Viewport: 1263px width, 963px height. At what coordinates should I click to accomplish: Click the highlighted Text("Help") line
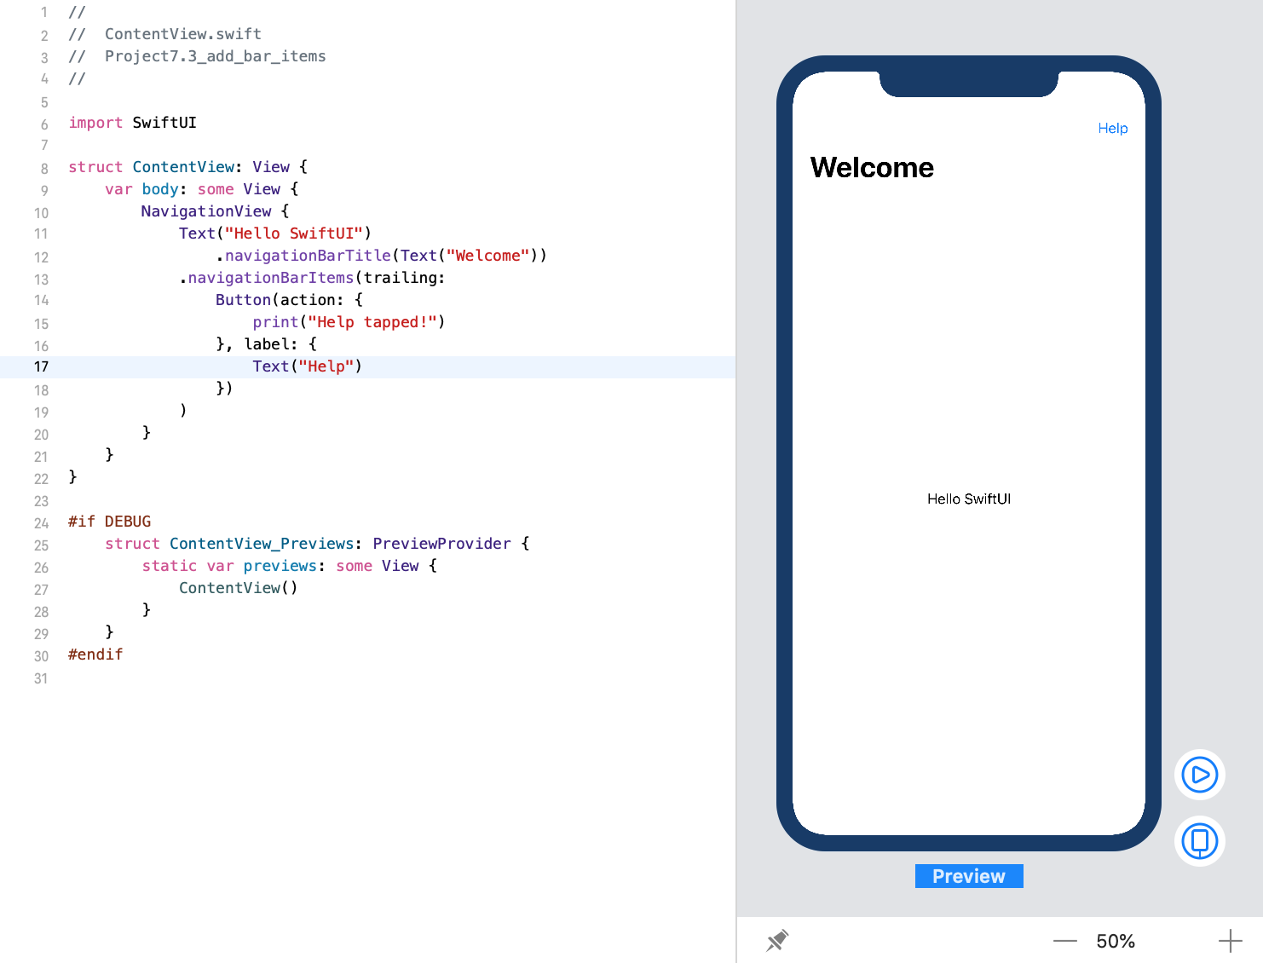click(307, 366)
